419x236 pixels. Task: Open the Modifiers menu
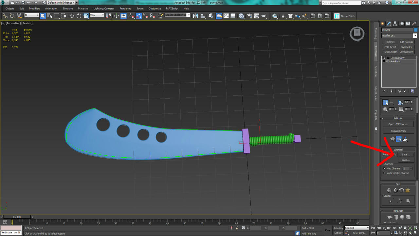pyautogui.click(x=34, y=9)
